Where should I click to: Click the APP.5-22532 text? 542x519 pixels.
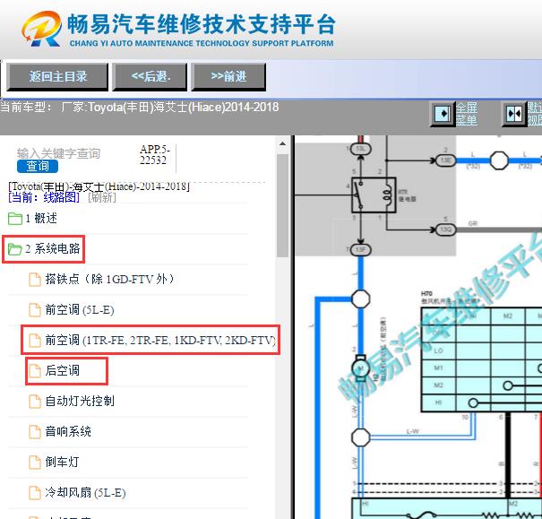[x=154, y=154]
